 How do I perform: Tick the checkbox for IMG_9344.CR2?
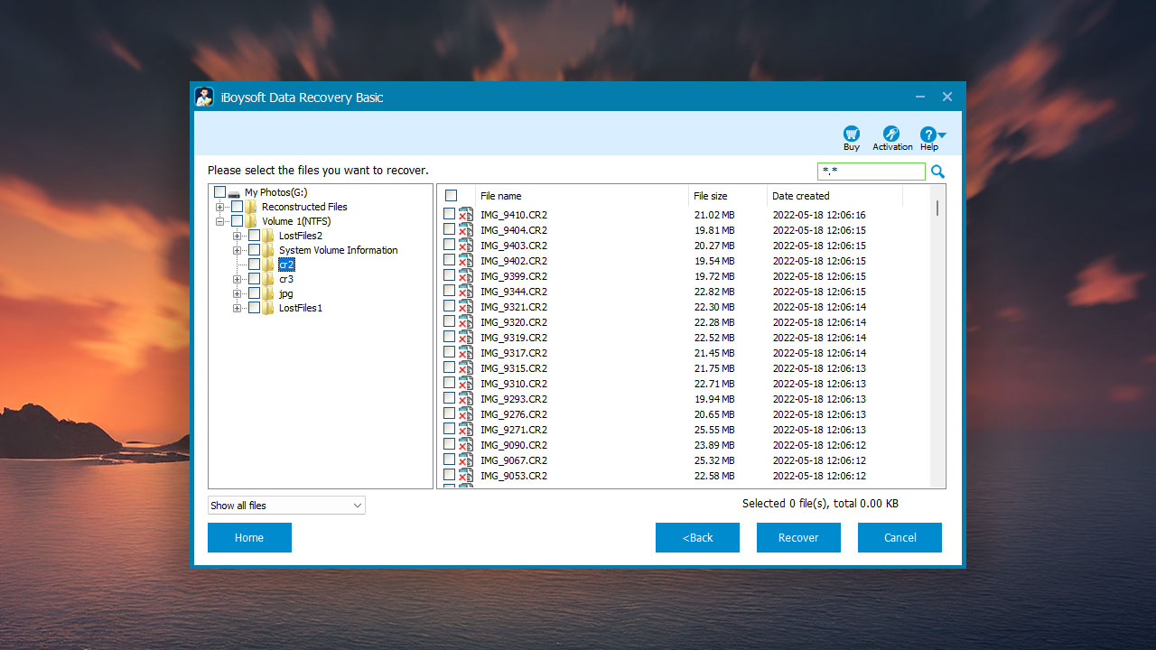coord(449,291)
